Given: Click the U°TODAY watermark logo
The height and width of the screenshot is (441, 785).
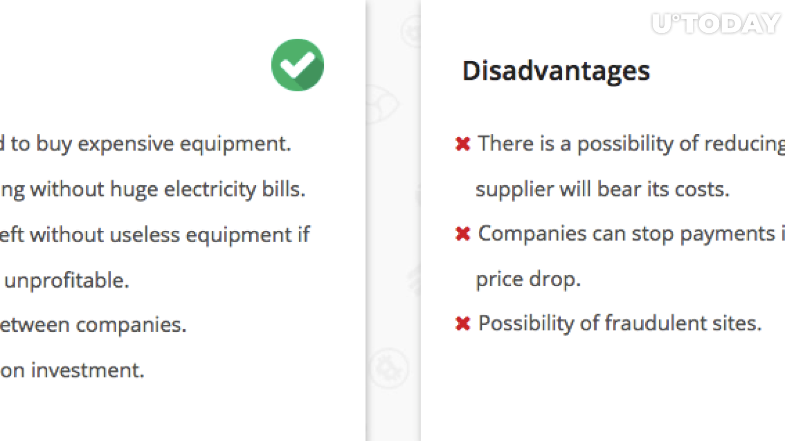Looking at the screenshot, I should [x=716, y=24].
